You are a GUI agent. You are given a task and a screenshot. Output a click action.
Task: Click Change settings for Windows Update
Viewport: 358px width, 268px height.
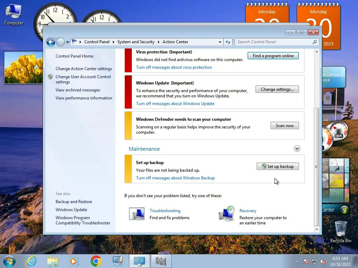(277, 89)
